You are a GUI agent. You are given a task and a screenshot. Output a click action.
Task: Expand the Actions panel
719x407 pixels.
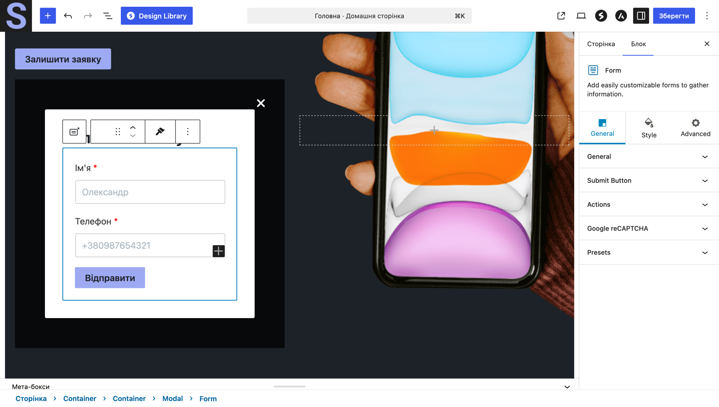click(x=649, y=204)
